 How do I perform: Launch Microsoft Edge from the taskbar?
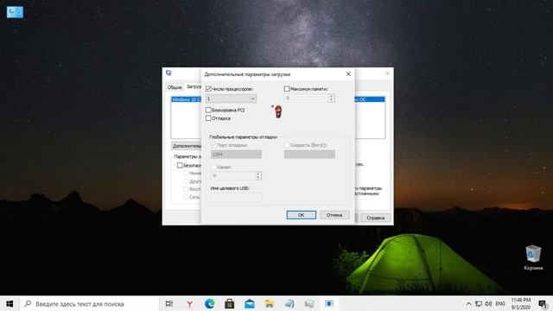tap(209, 303)
